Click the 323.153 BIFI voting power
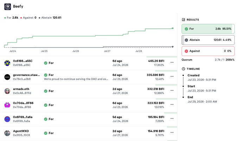 (156, 103)
